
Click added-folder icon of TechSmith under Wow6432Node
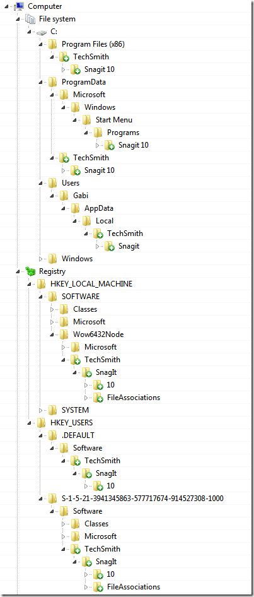click(76, 360)
